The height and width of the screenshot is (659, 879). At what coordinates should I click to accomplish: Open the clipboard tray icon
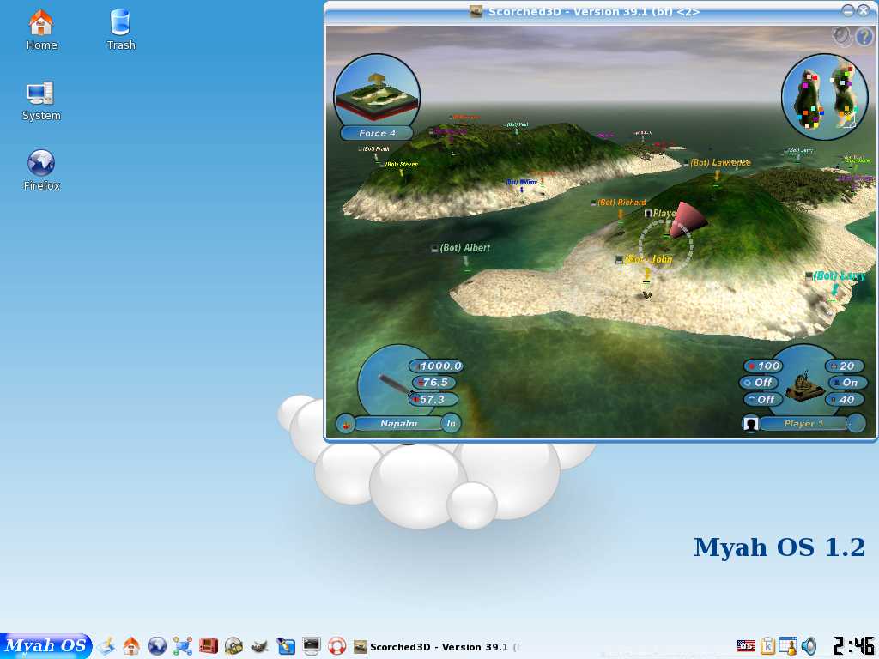(767, 646)
